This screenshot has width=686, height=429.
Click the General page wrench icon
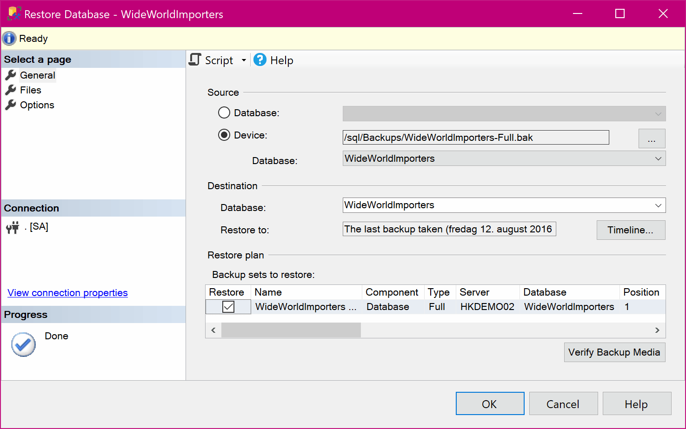[10, 75]
